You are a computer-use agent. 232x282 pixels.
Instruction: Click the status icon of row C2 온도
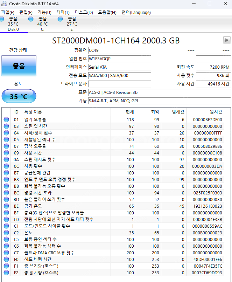coord(6,233)
